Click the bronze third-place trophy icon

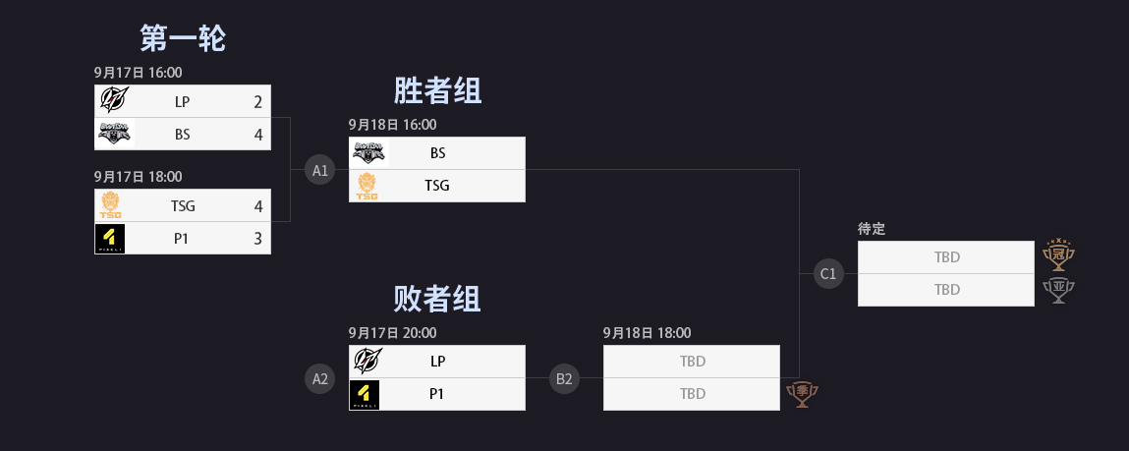(802, 395)
